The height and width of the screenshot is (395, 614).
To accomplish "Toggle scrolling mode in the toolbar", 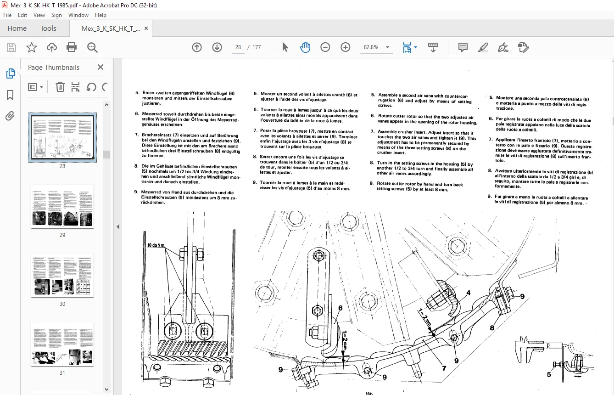I will 434,47.
